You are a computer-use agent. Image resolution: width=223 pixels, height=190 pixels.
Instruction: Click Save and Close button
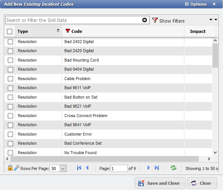[x=160, y=183]
